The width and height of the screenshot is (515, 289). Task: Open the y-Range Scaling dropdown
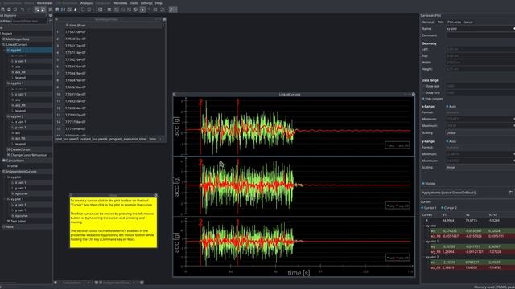point(480,168)
